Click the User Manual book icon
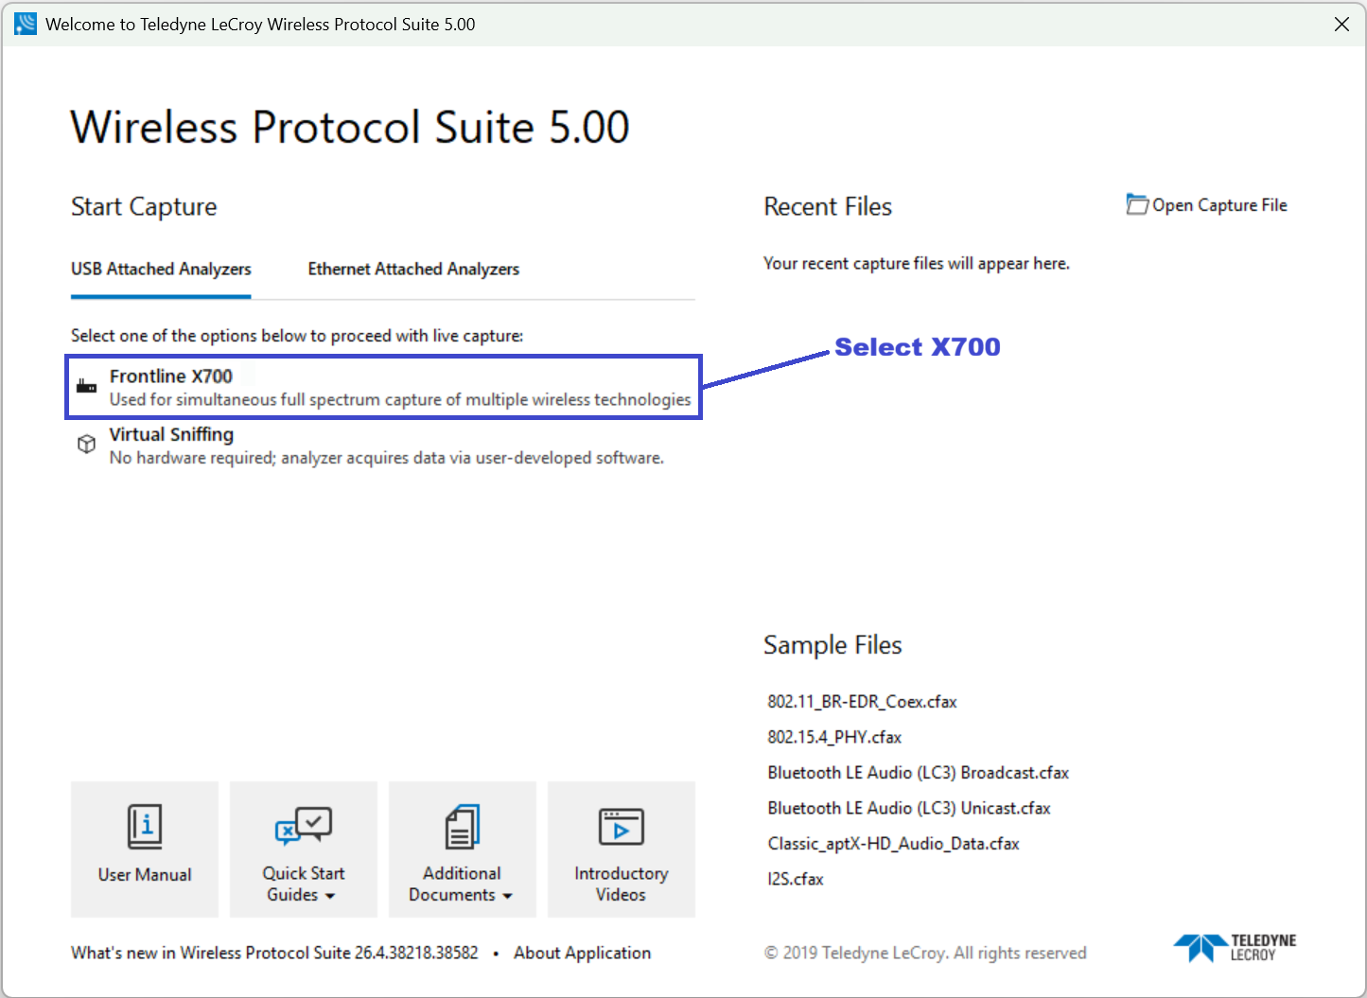The height and width of the screenshot is (998, 1367). (145, 827)
